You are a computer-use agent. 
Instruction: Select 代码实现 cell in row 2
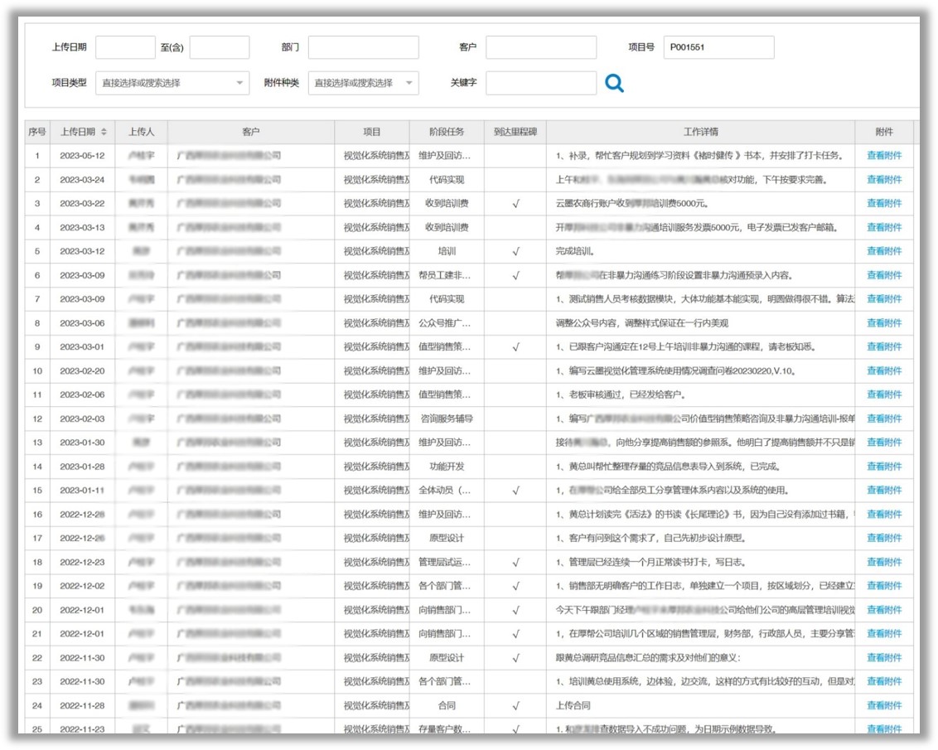[447, 180]
